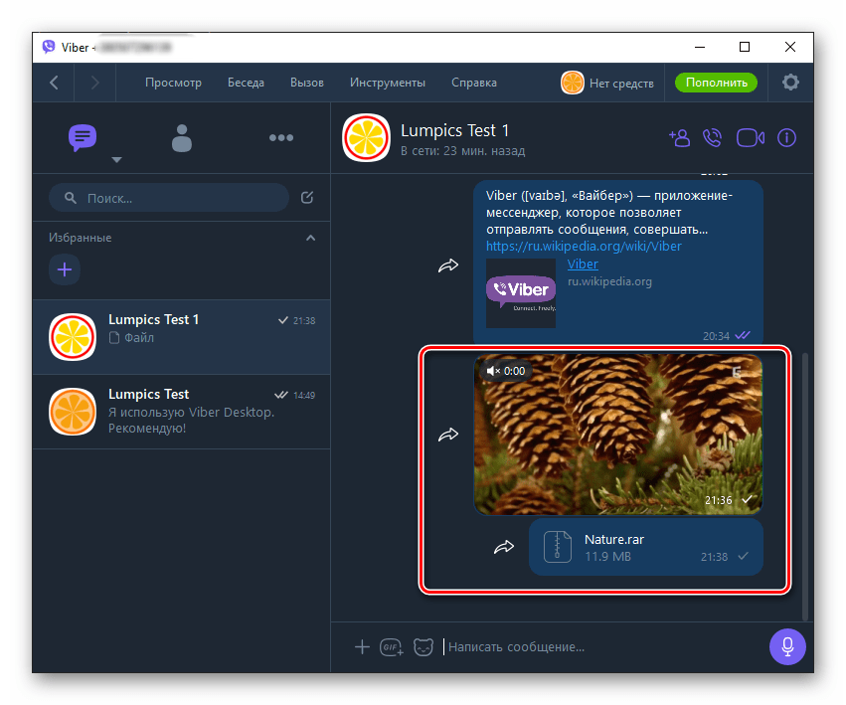Open the Вызов menu
The image size is (846, 705).
(307, 83)
